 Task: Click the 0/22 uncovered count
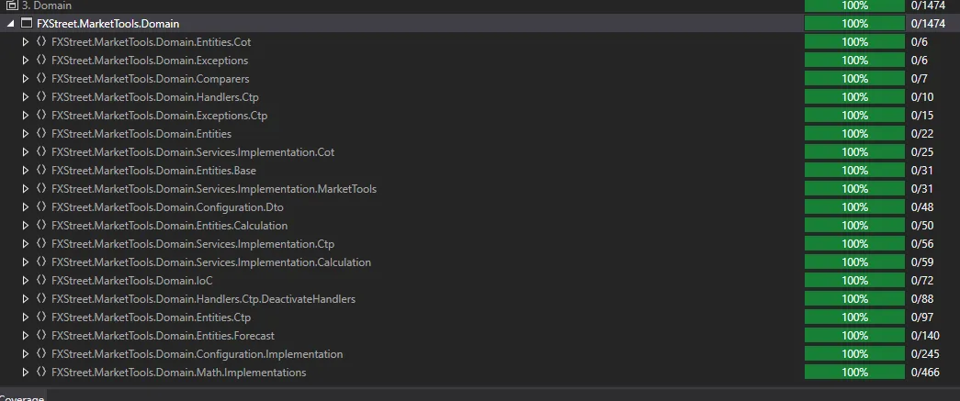(922, 134)
